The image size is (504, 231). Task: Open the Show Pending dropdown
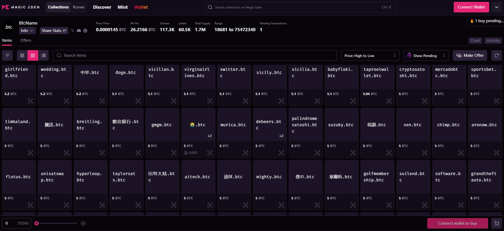point(426,55)
